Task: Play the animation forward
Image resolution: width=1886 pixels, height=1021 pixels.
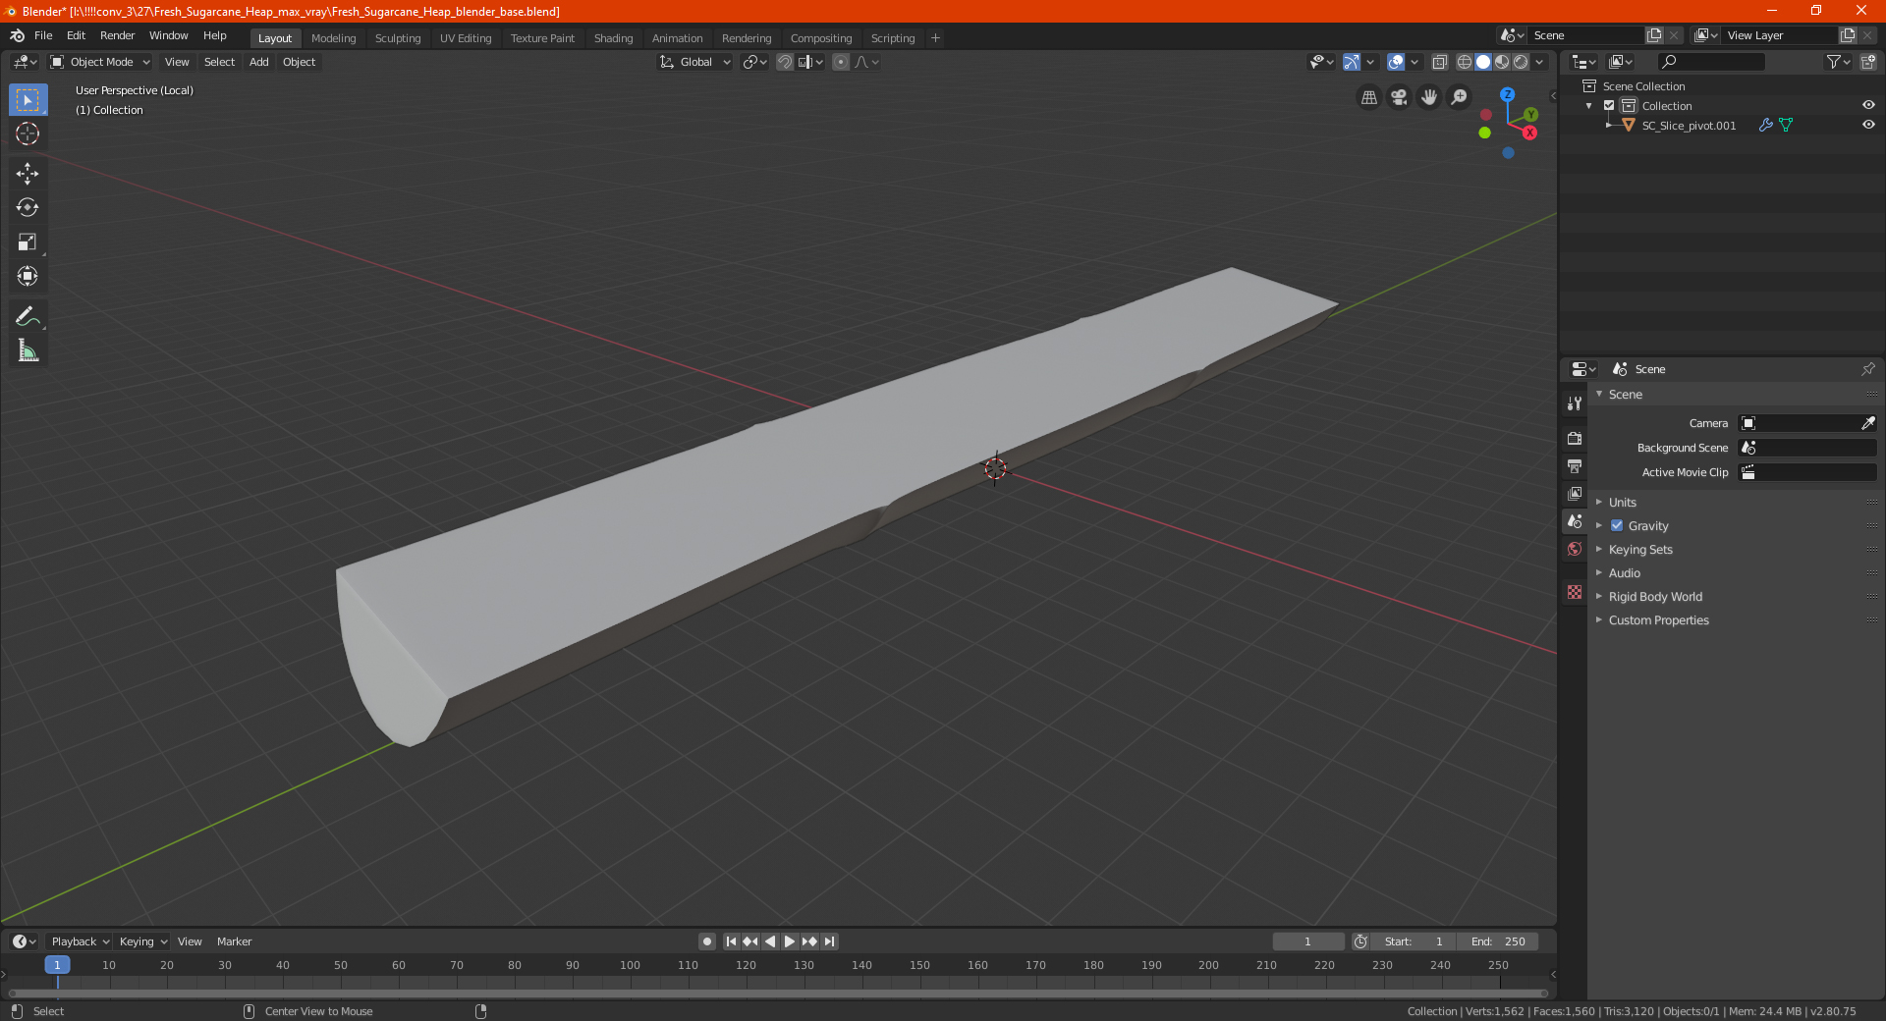Action: tap(790, 941)
